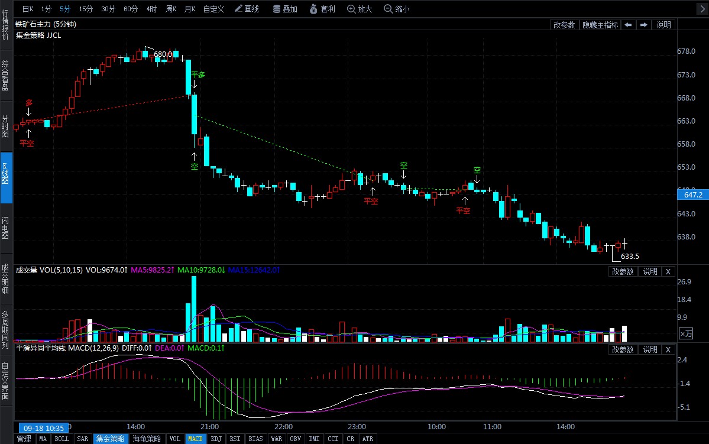This screenshot has width=709, height=444.
Task: Open the 套利 arbitrage tool
Action: point(322,9)
